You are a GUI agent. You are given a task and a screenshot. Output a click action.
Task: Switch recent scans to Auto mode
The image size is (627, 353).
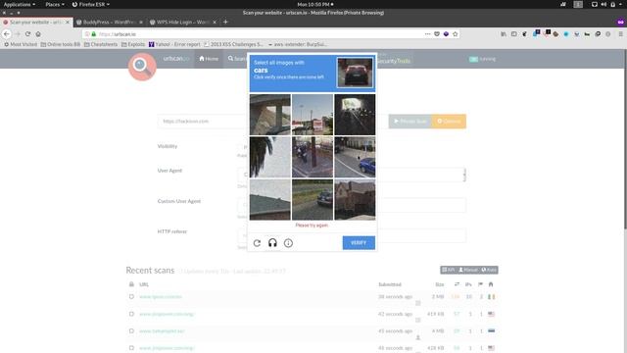click(489, 271)
